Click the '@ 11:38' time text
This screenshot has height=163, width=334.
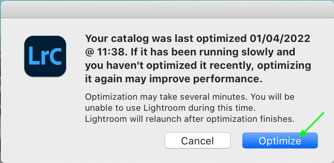(x=106, y=52)
